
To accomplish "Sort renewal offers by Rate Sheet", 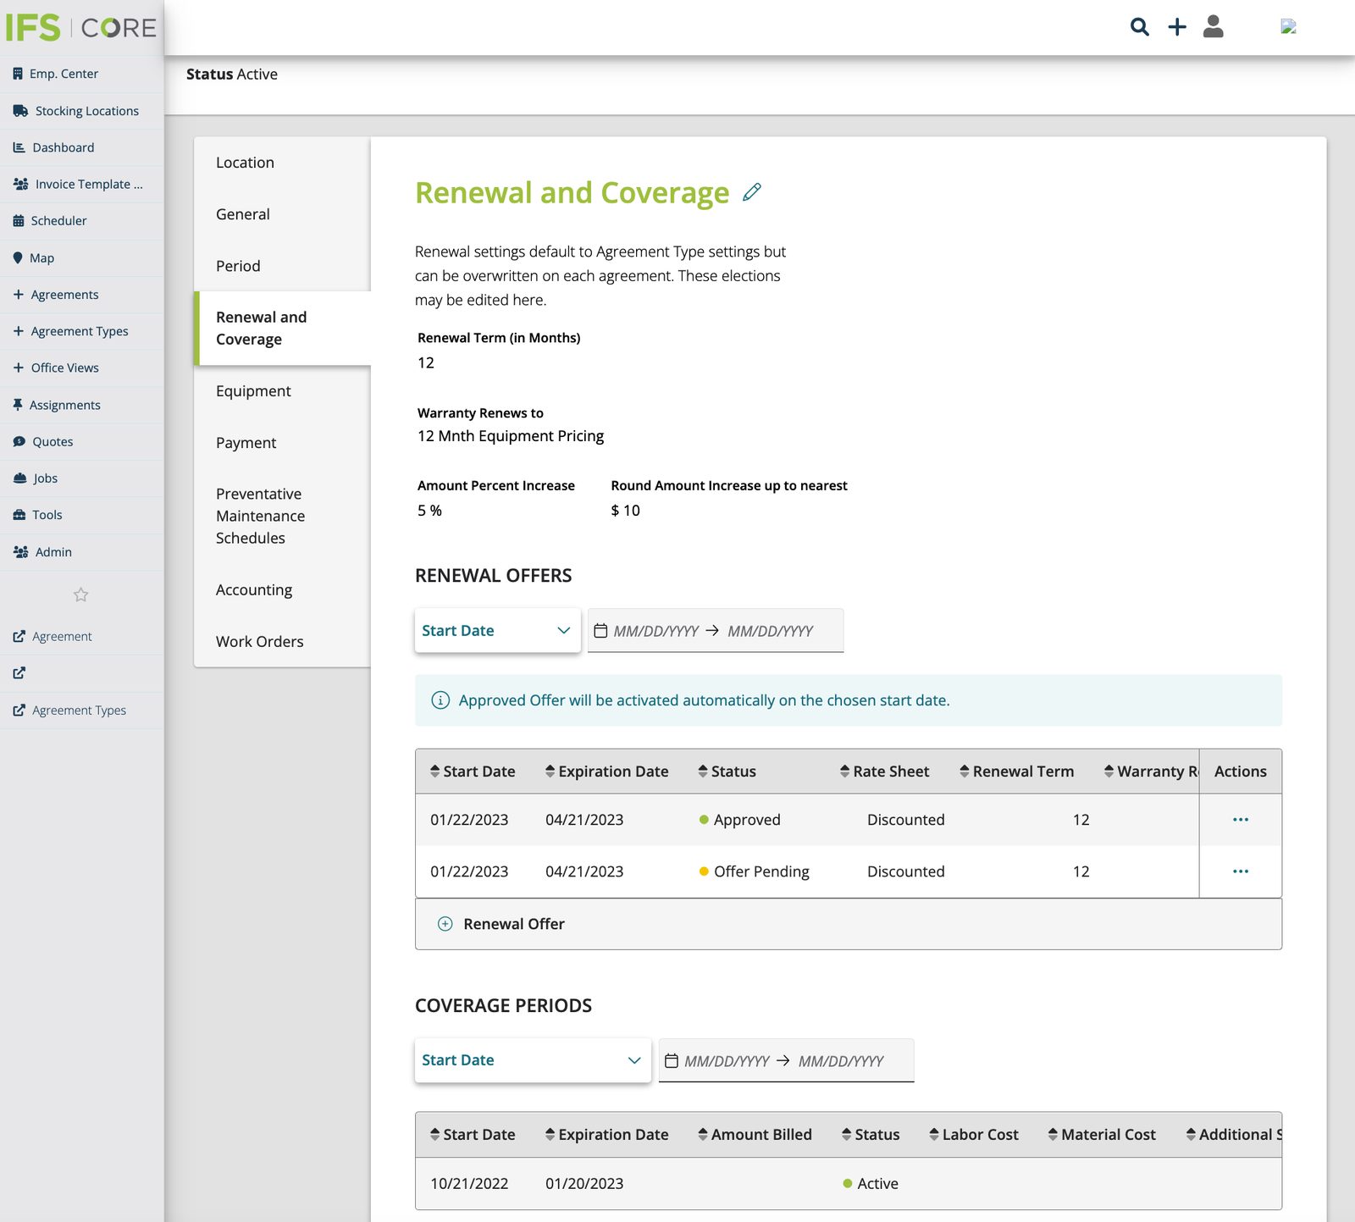I will (x=885, y=771).
